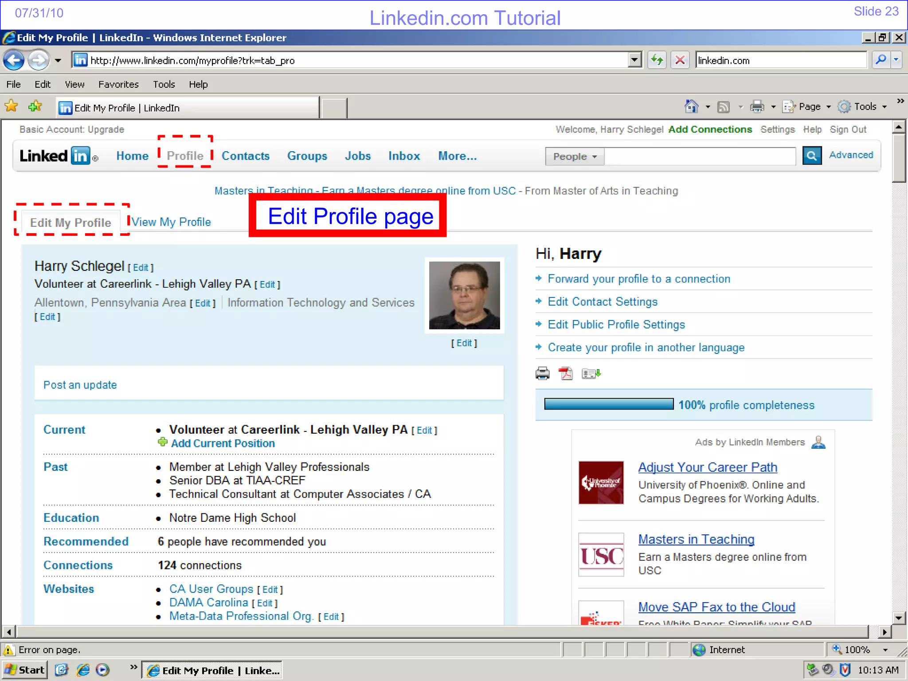The image size is (908, 681).
Task: Click the browser Back arrow button
Action: point(14,60)
